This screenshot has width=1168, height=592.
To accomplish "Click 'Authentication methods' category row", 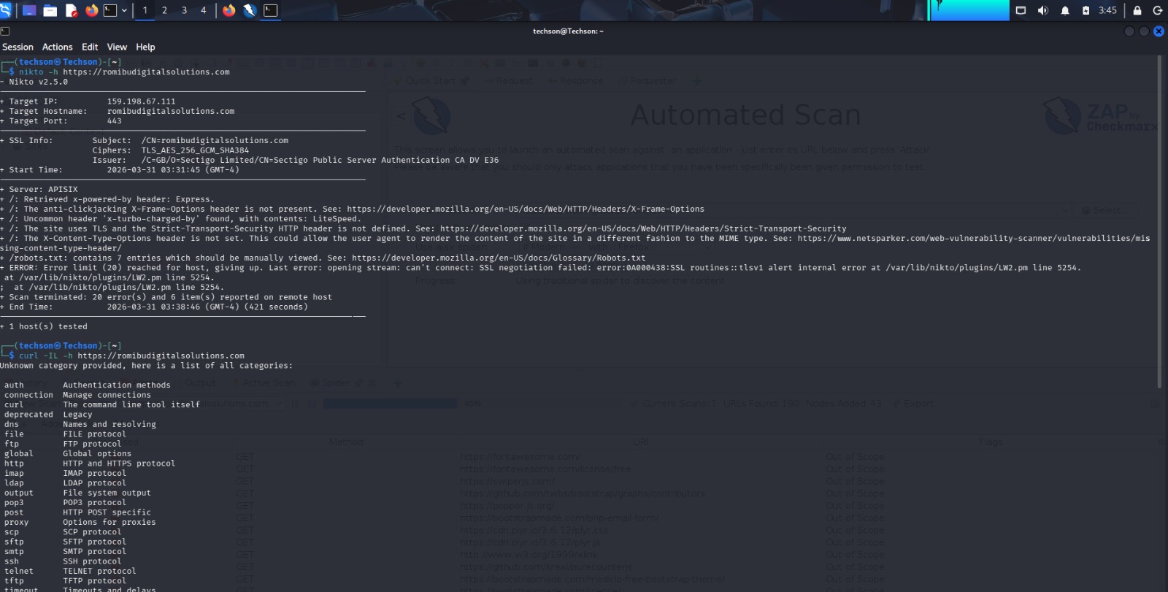I will (x=87, y=385).
